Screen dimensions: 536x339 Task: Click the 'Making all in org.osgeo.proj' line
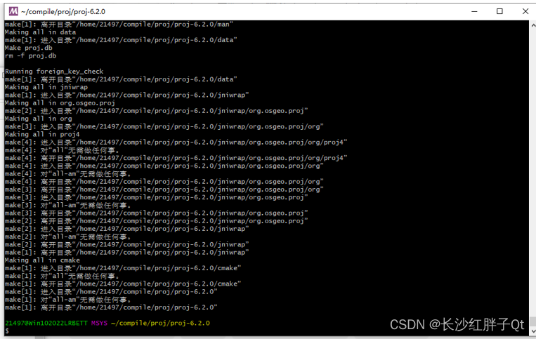(60, 102)
